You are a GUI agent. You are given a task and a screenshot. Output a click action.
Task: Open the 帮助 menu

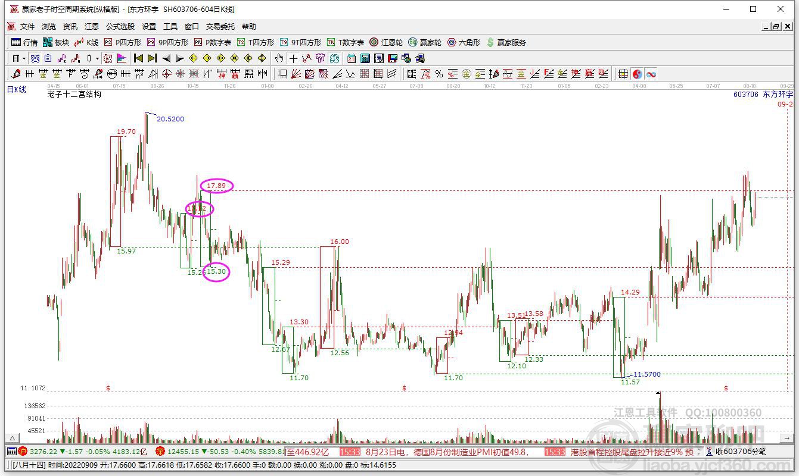249,27
